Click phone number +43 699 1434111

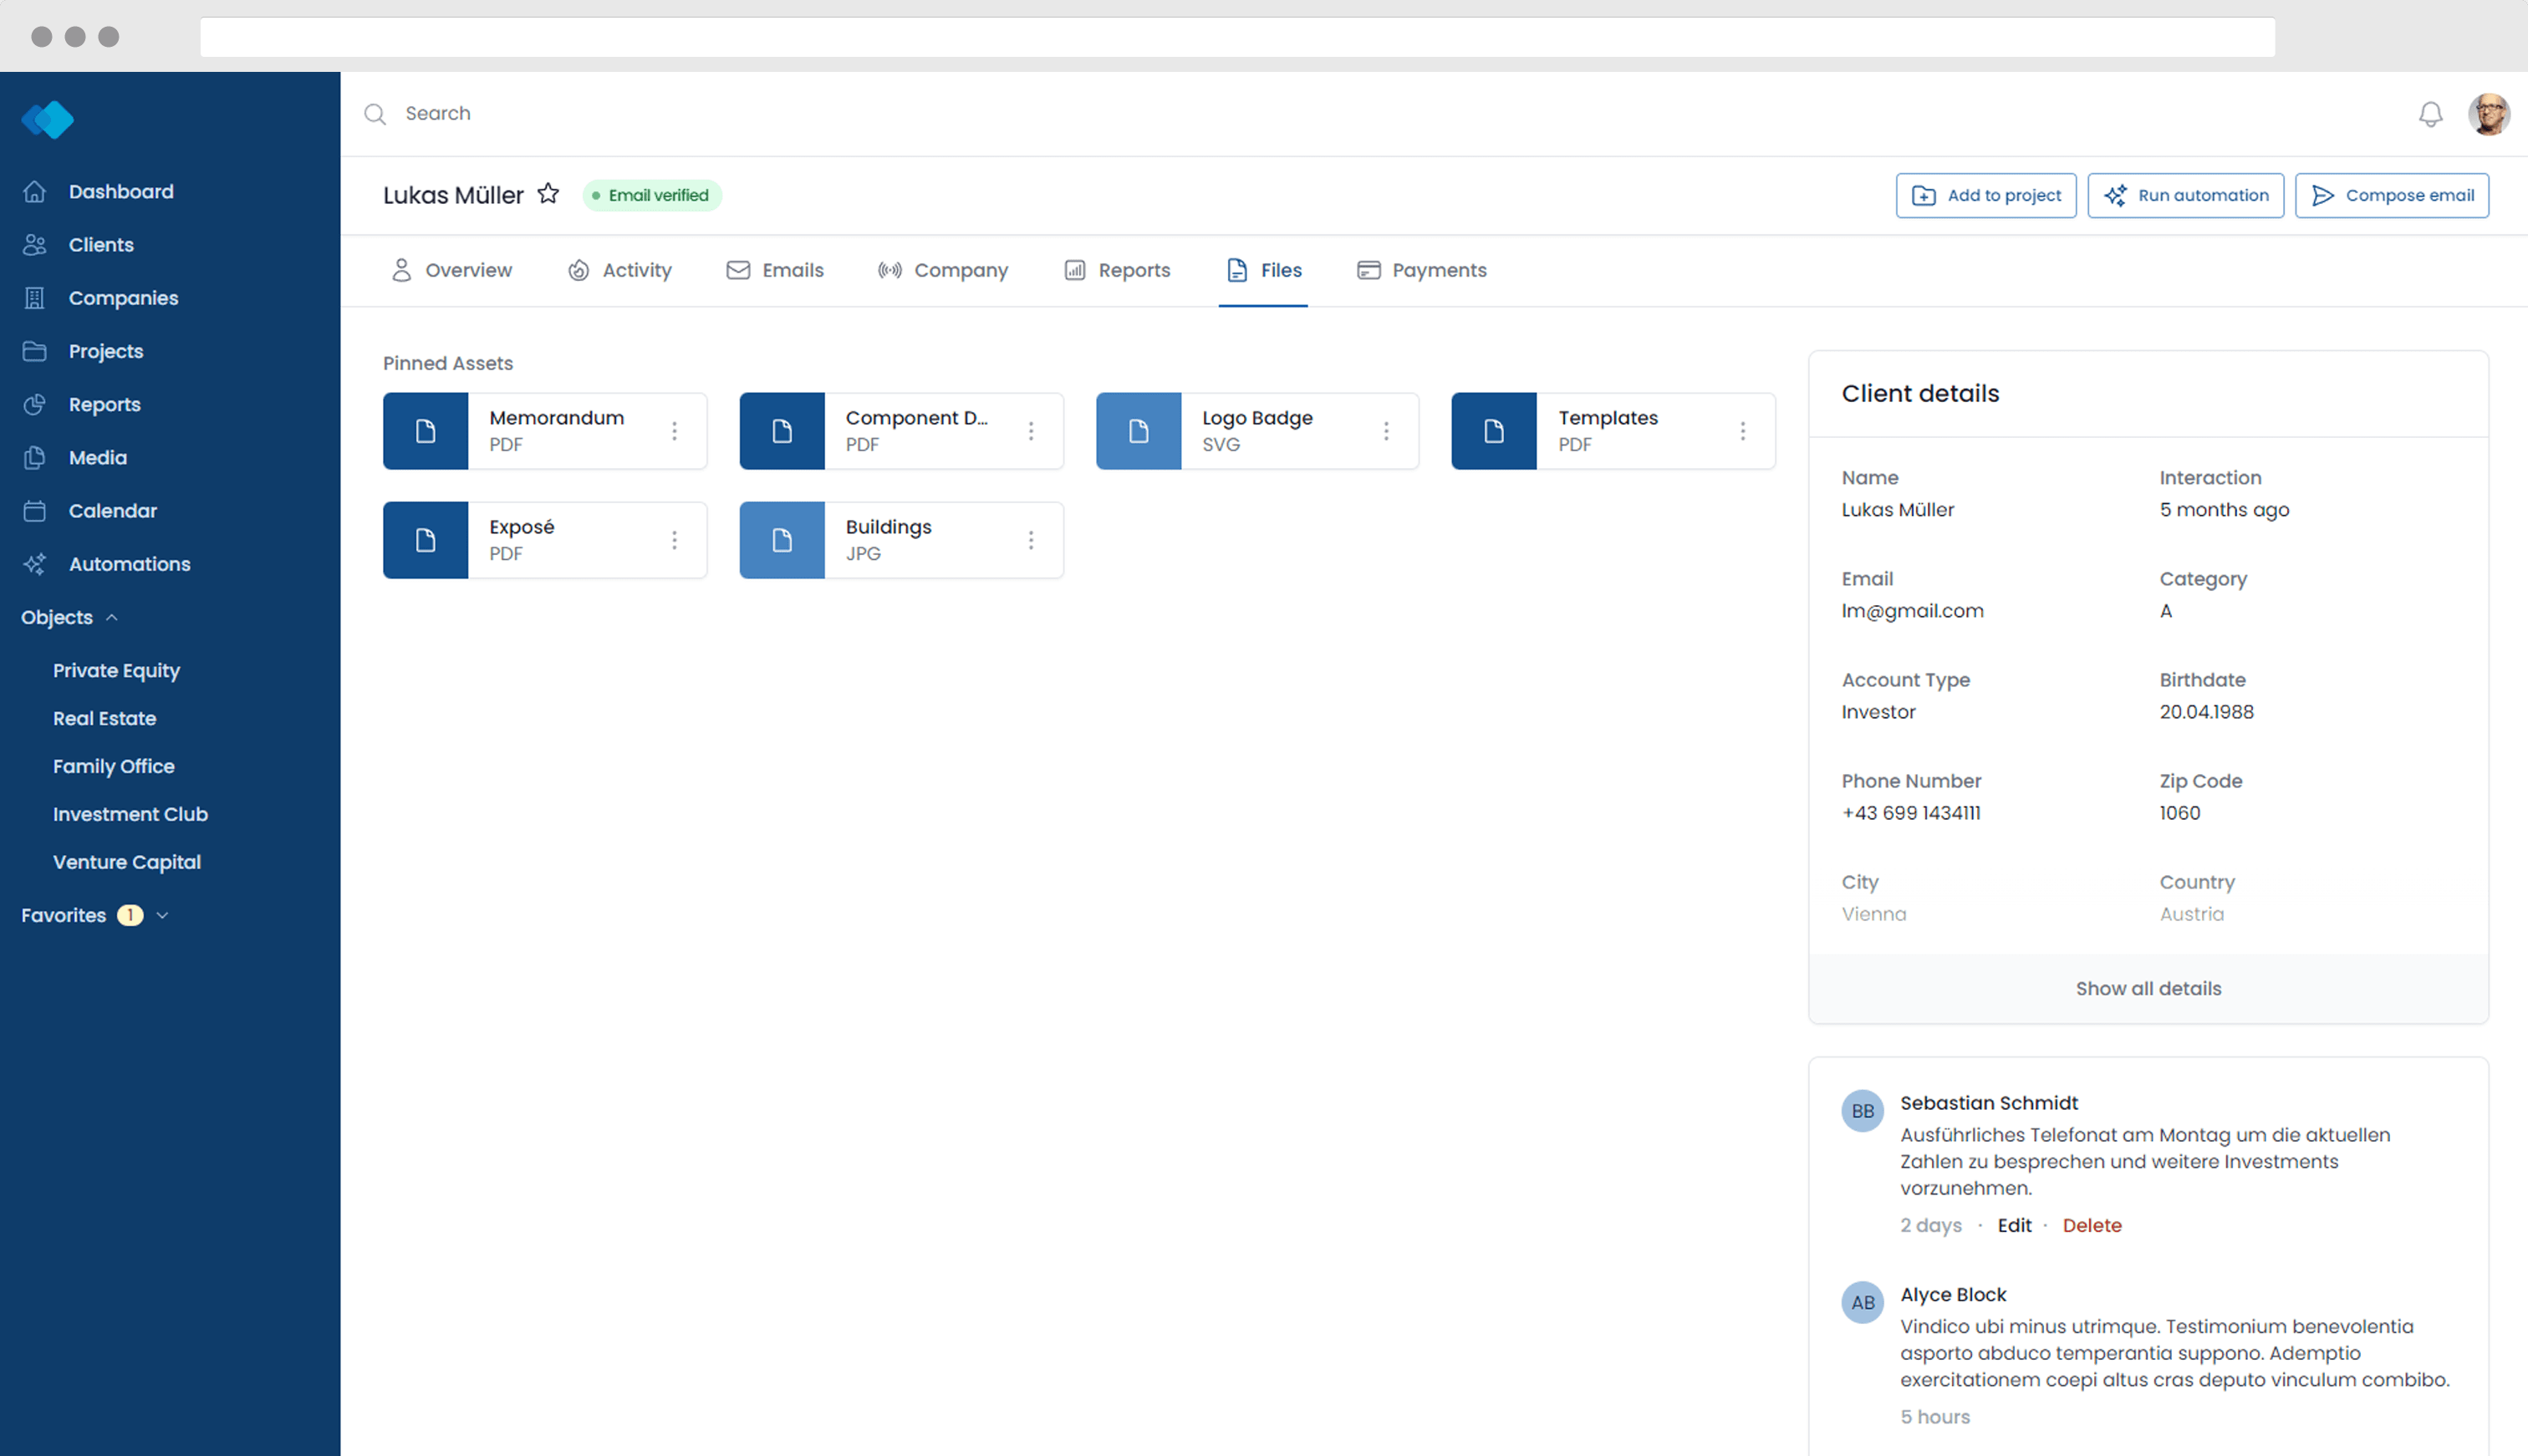[1911, 813]
